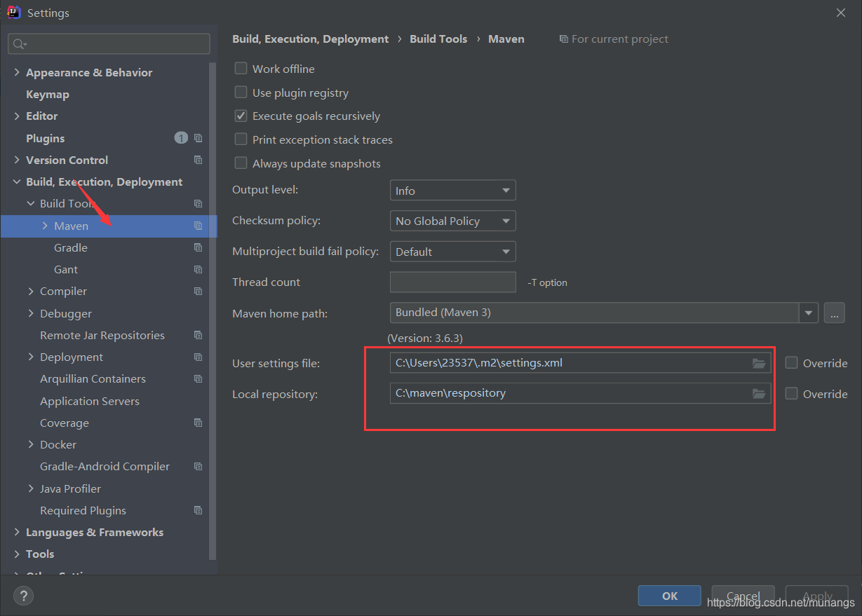The image size is (862, 616).
Task: Expand the Version Control section
Action: pyautogui.click(x=17, y=160)
